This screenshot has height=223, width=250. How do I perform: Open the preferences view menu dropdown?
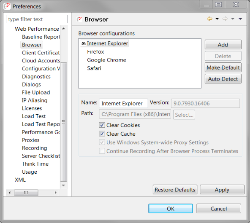(240, 19)
